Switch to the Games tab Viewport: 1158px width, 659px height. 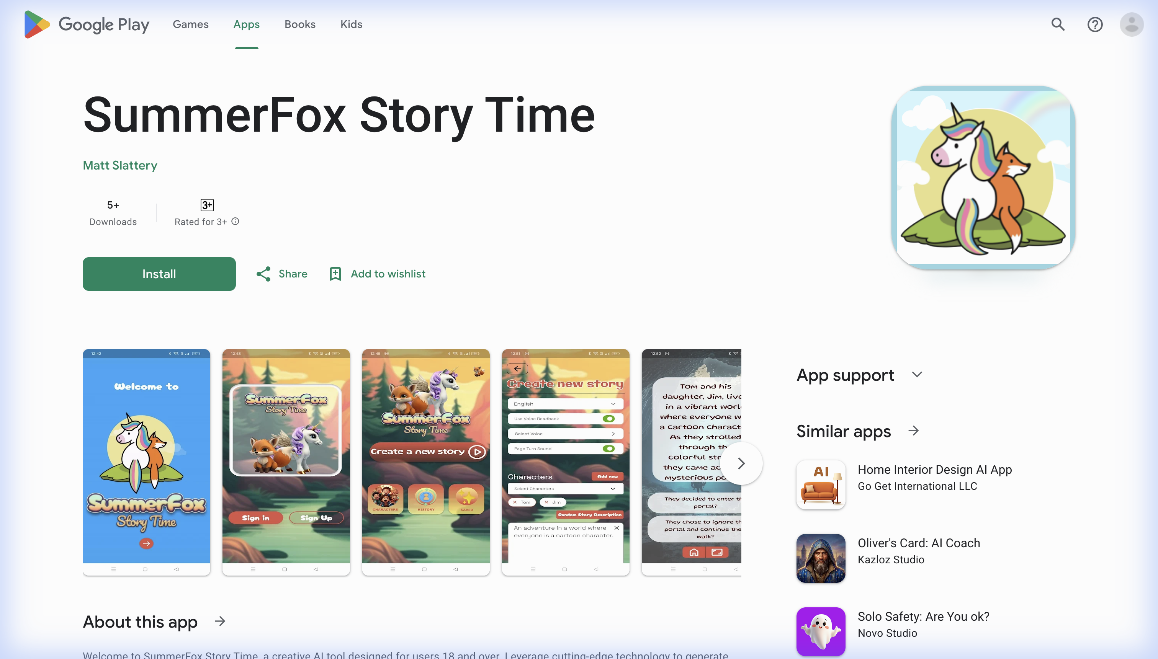coord(190,24)
